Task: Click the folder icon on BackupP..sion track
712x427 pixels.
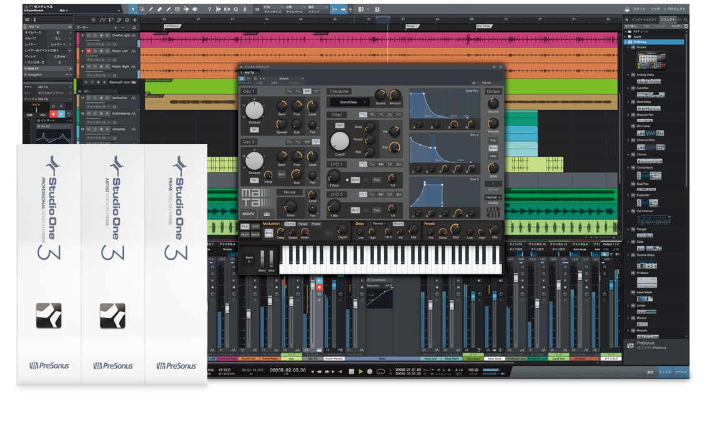Action: (134, 82)
